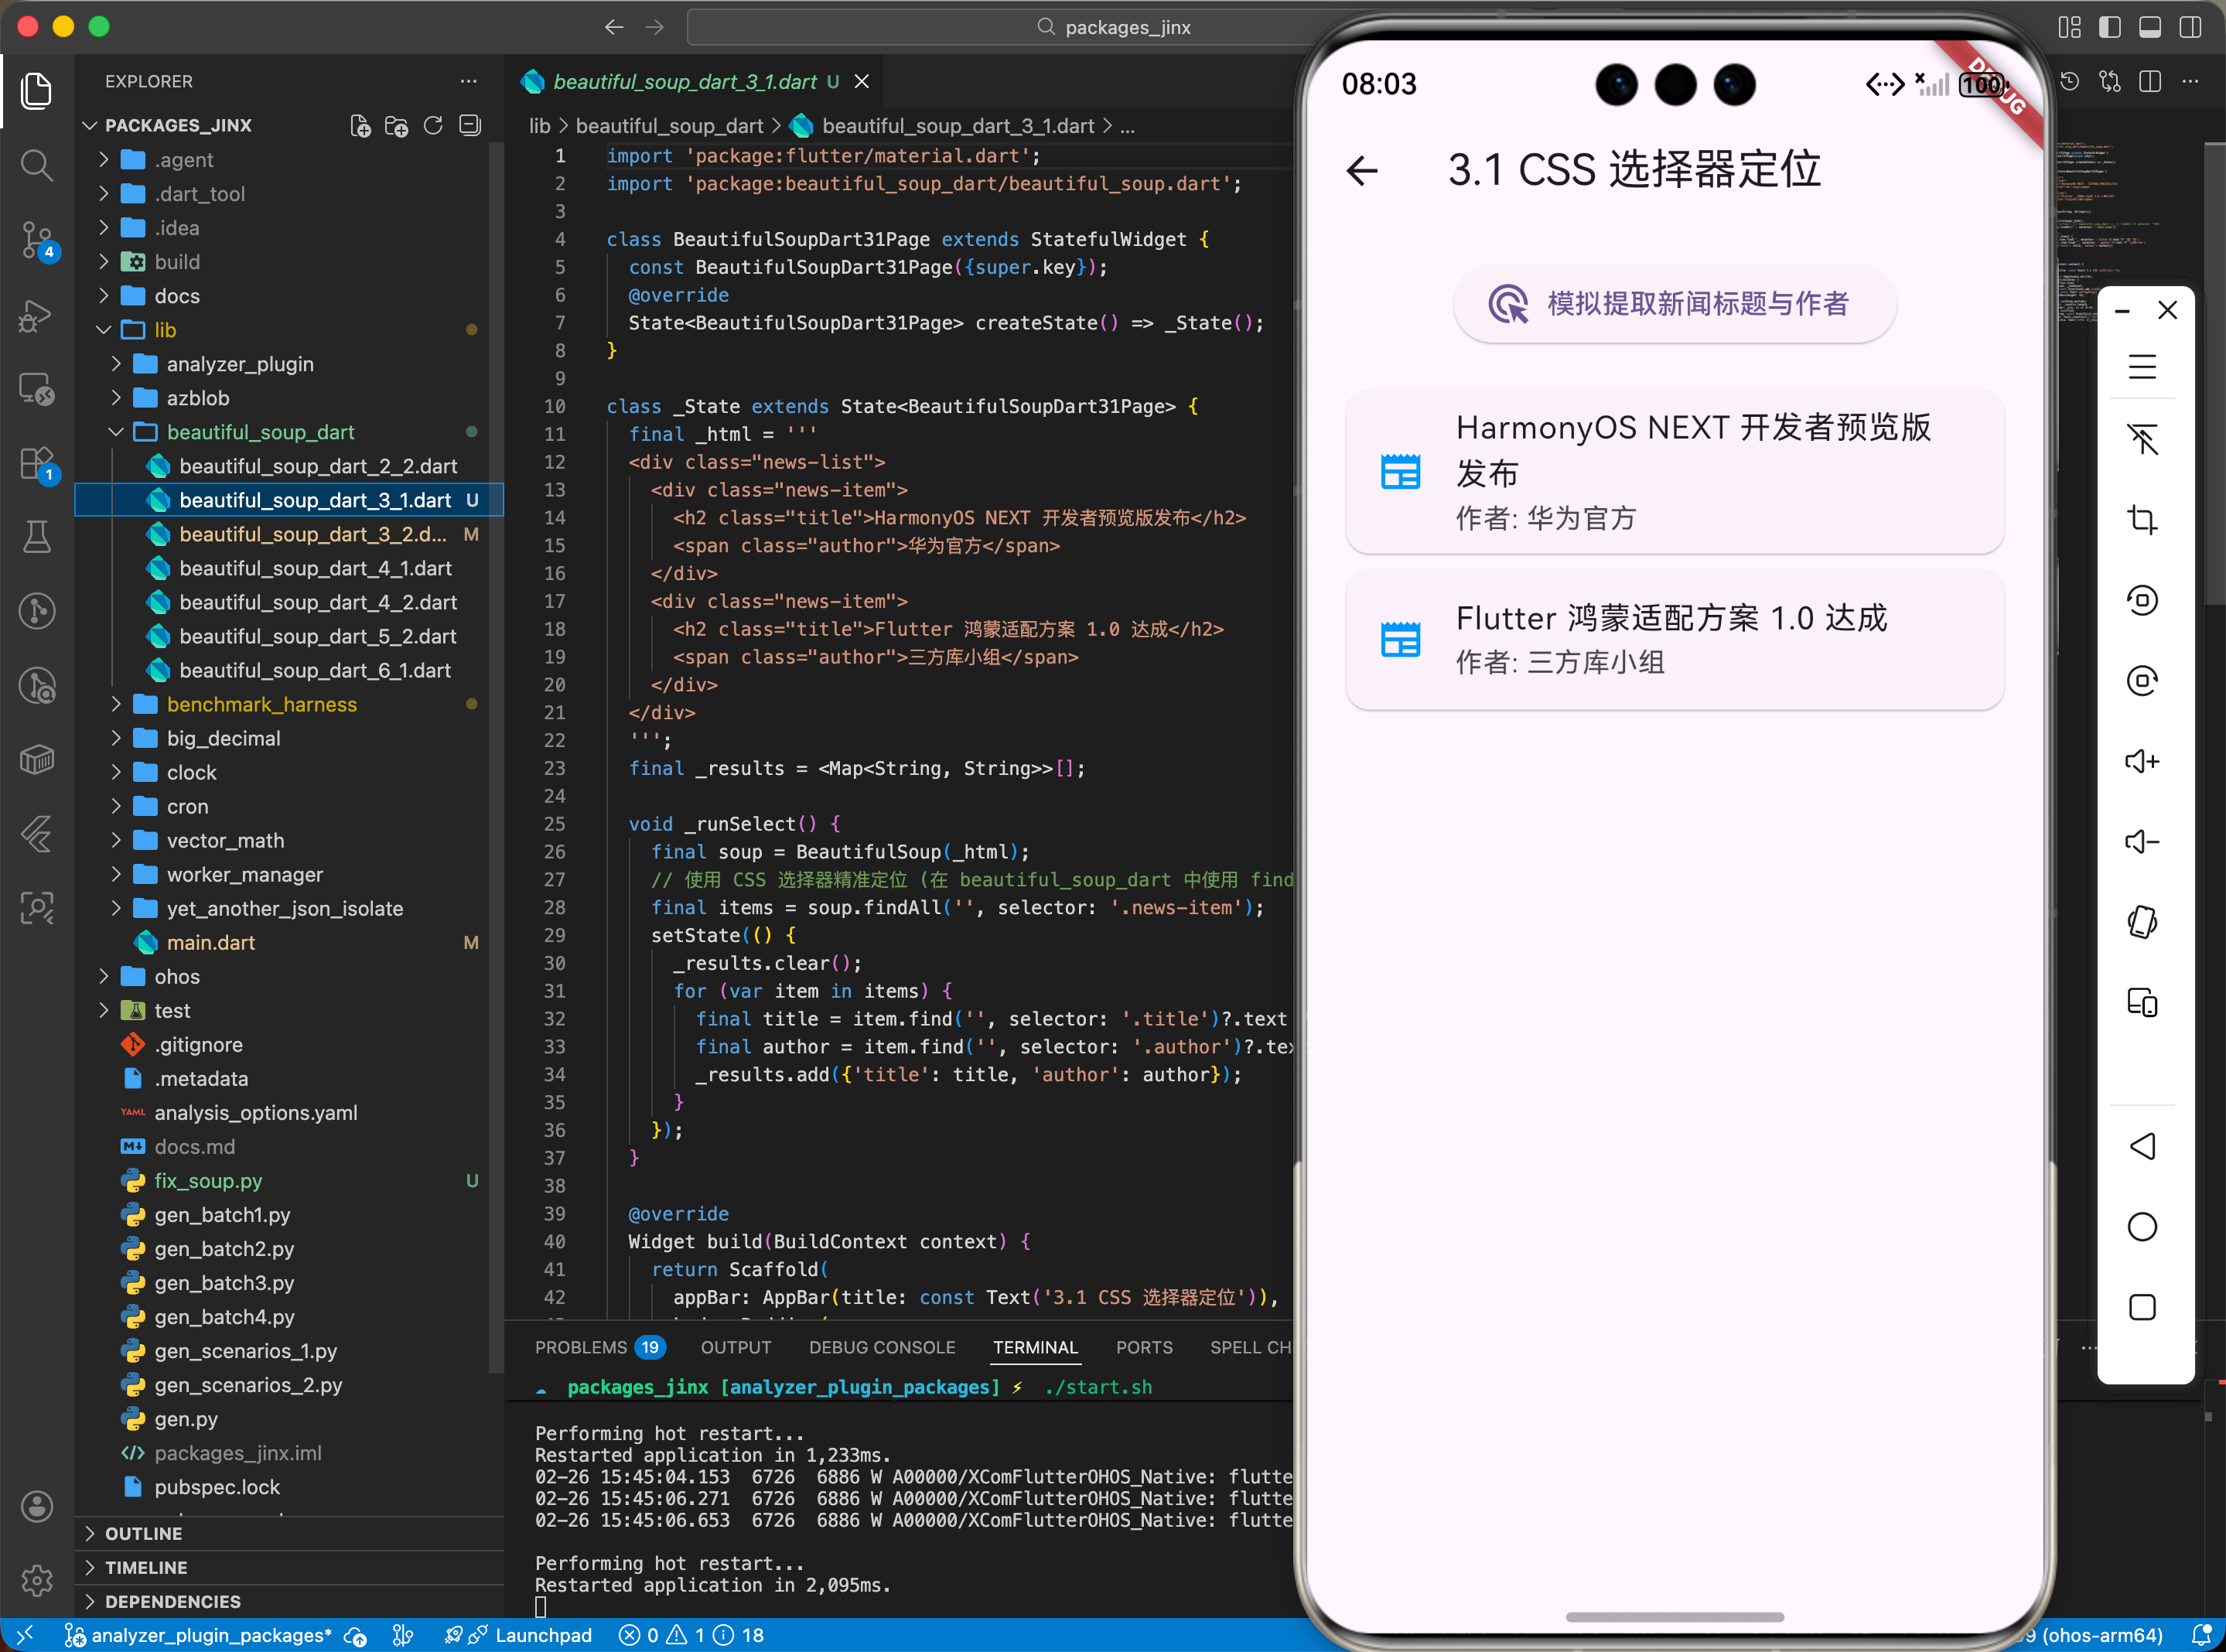This screenshot has height=1652, width=2226.
Task: Click Launchpad in the status bar
Action: click(543, 1636)
